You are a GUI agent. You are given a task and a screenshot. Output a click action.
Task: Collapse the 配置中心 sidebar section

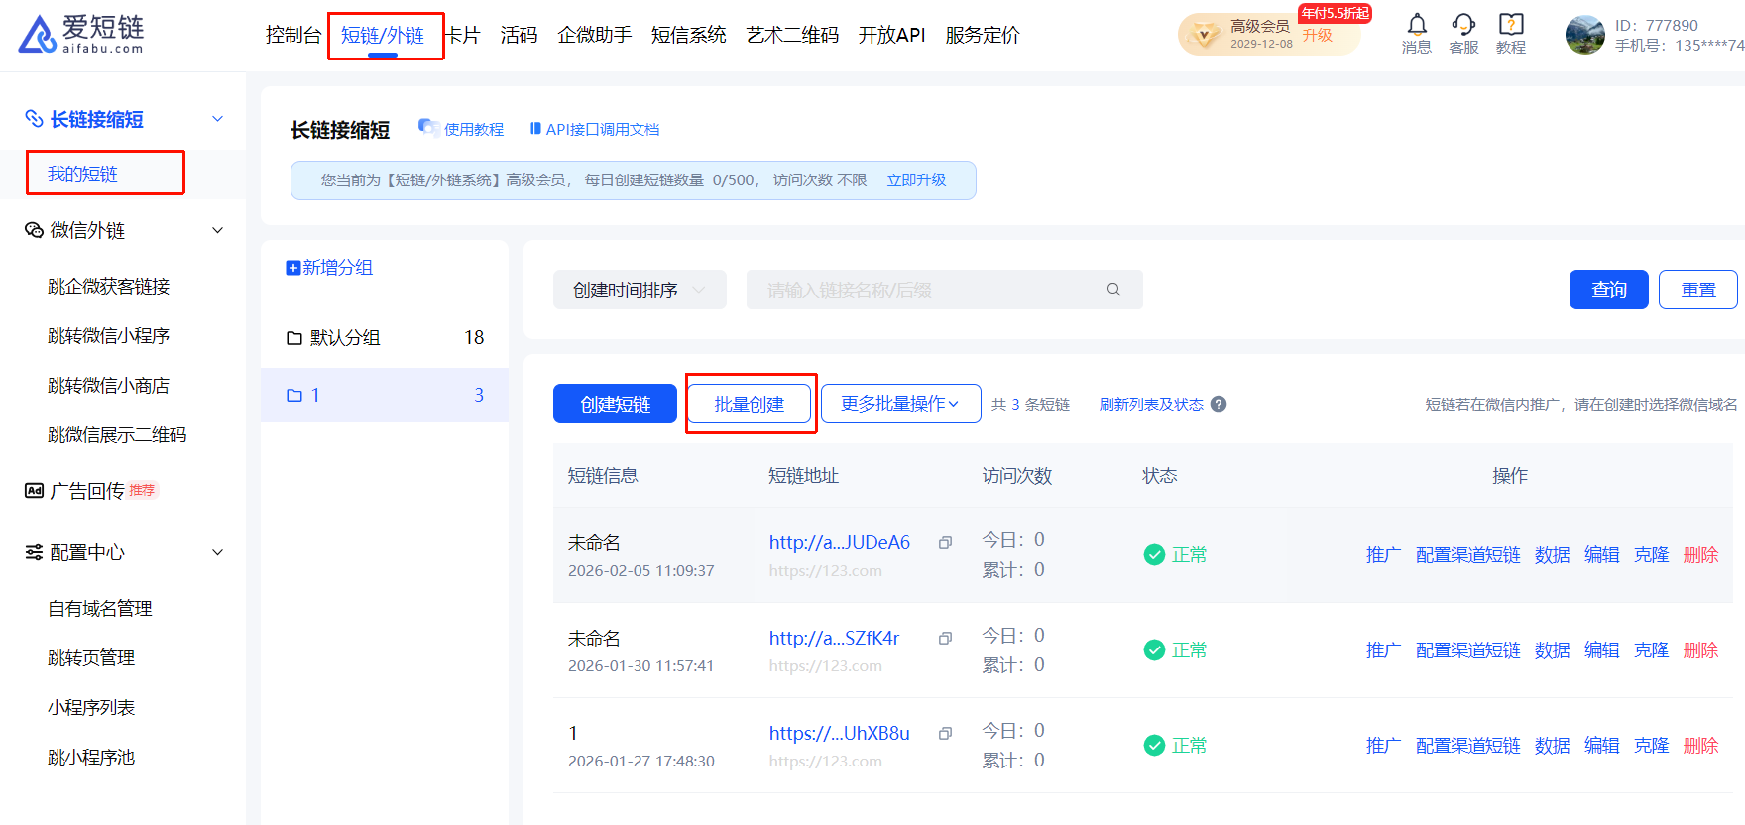[x=218, y=552]
